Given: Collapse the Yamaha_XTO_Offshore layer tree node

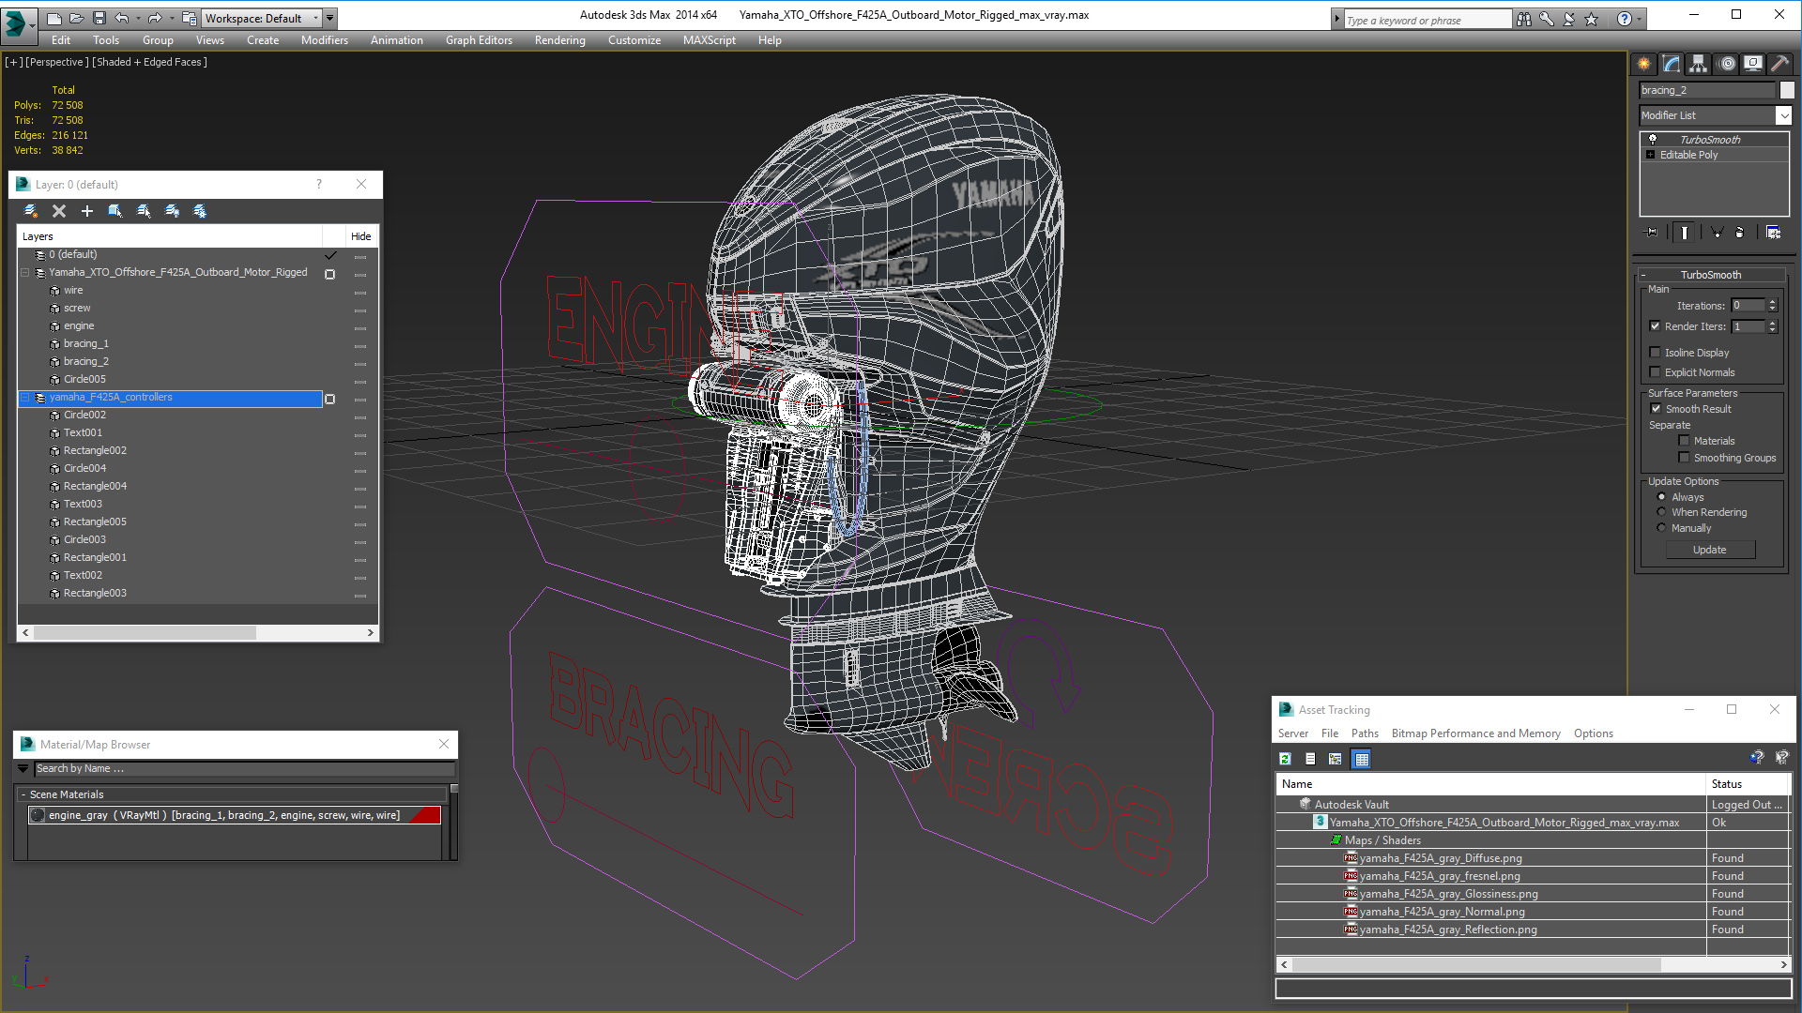Looking at the screenshot, I should click(25, 273).
